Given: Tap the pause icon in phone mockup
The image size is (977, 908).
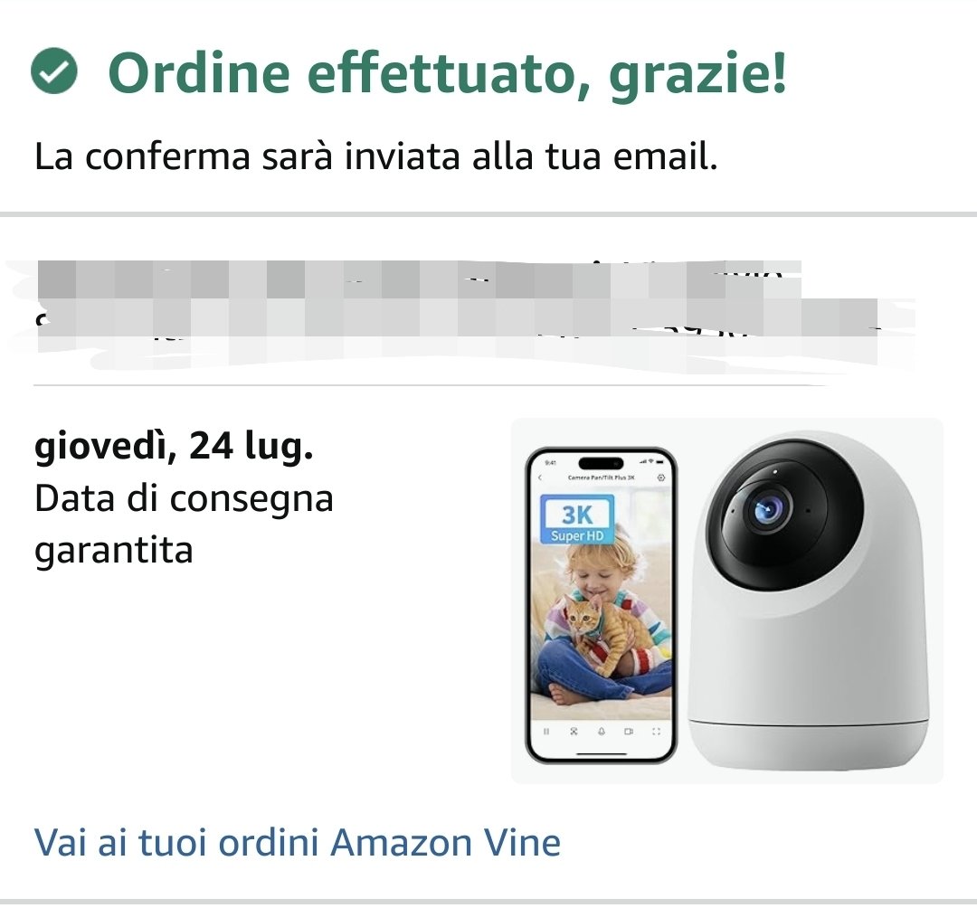Looking at the screenshot, I should (x=546, y=731).
